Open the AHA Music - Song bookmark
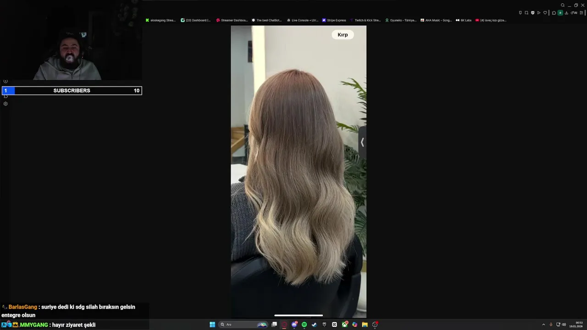Viewport: 587px width, 330px height. [436, 20]
